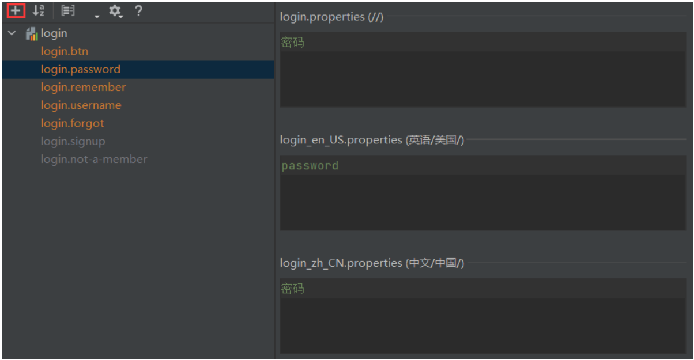Click into the login_en_US.properties value field

coord(483,193)
